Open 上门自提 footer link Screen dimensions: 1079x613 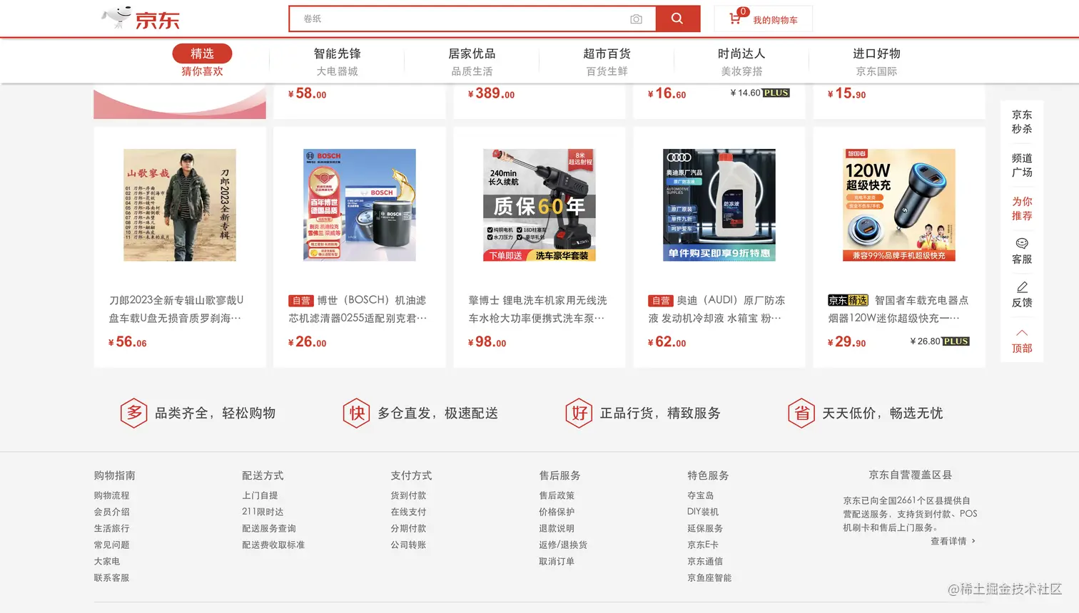[x=260, y=495]
